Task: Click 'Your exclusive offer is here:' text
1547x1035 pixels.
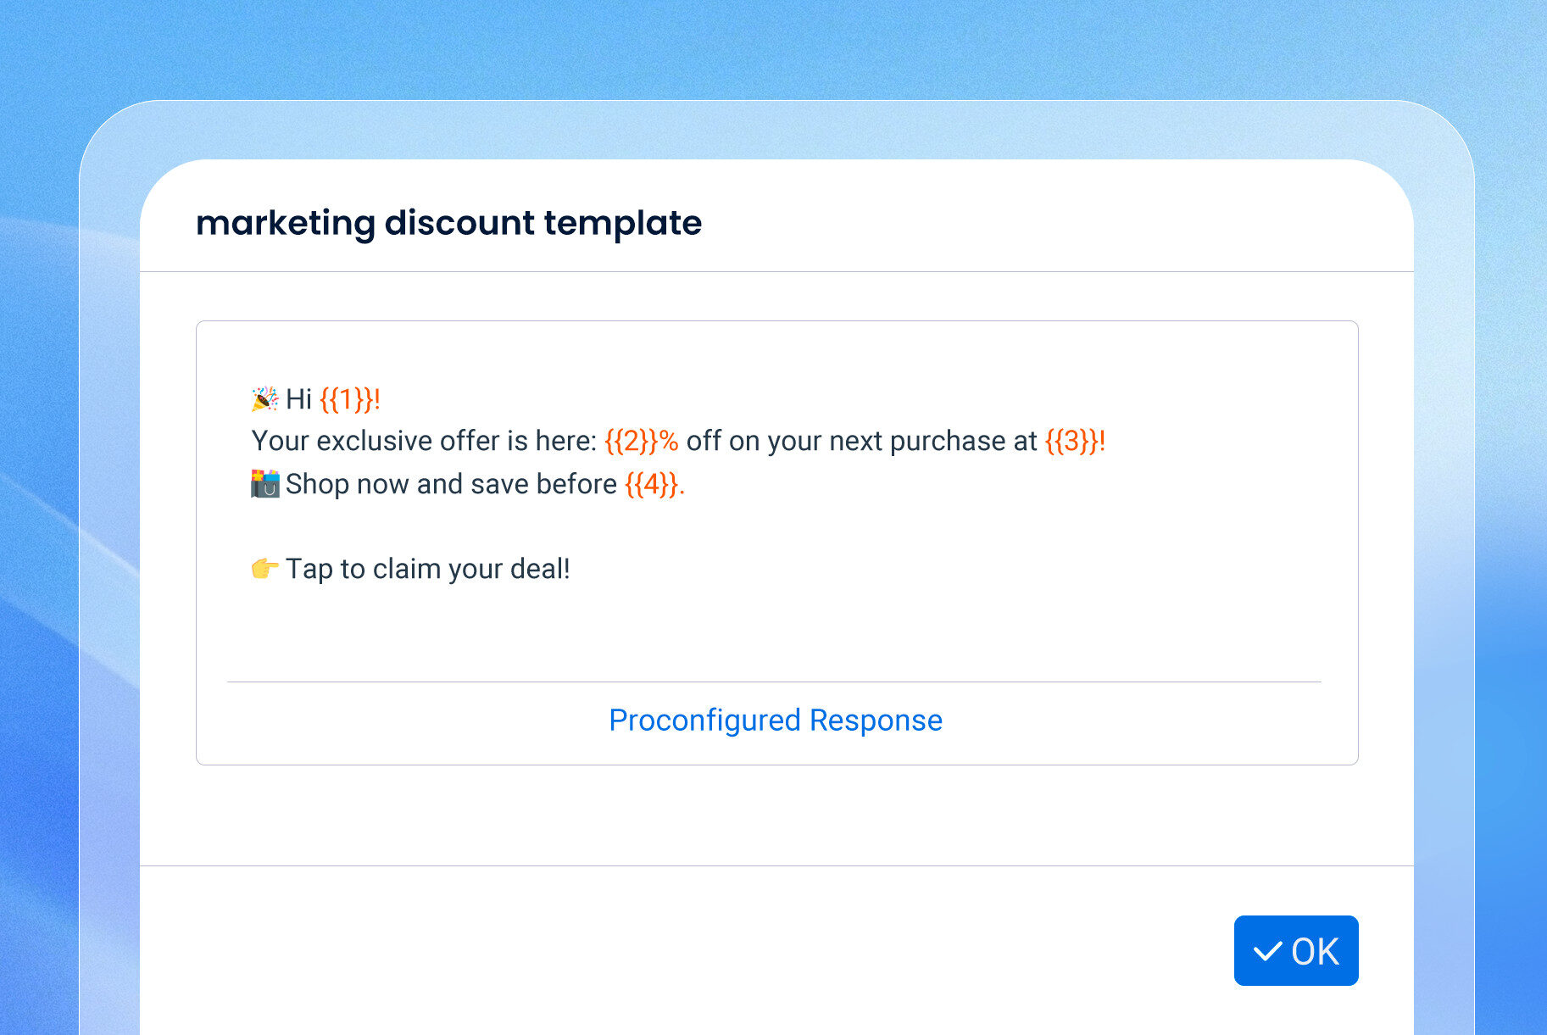Action: 424,441
